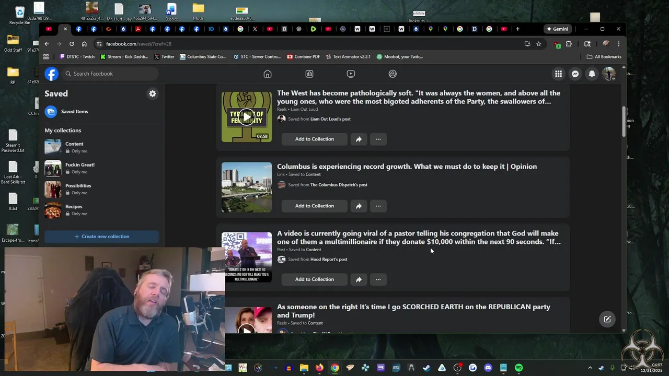Click the facebook.com address bar
This screenshot has height=376, width=669.
(308, 44)
